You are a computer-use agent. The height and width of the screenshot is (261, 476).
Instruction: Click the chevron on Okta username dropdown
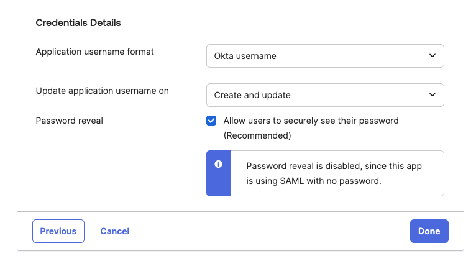click(x=433, y=56)
